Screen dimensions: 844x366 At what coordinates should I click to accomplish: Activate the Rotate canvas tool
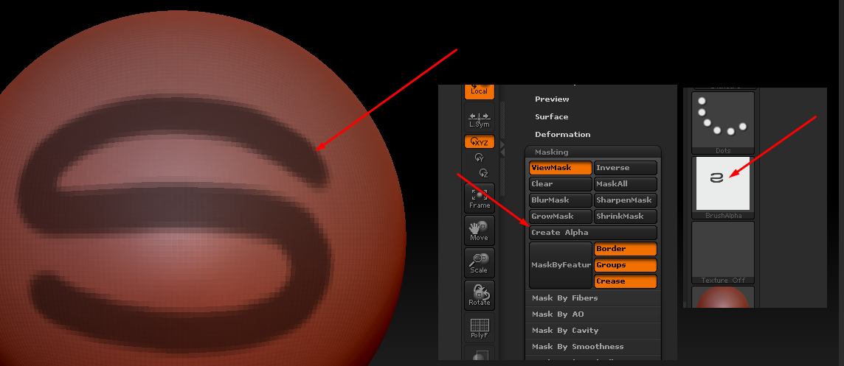point(479,295)
